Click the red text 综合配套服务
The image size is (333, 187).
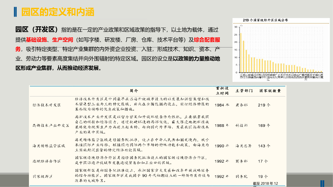(207, 40)
